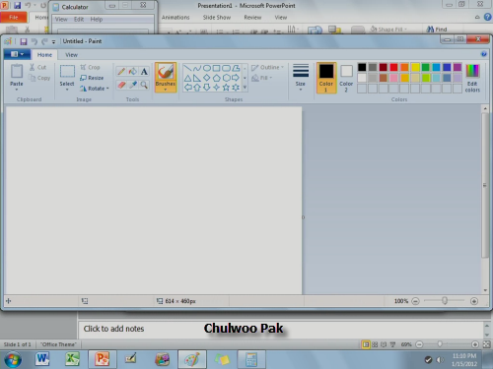Click the Save icon in Paint title bar

[x=24, y=41]
